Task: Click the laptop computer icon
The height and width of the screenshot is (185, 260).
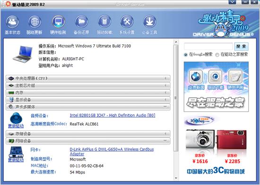Action: point(23,54)
